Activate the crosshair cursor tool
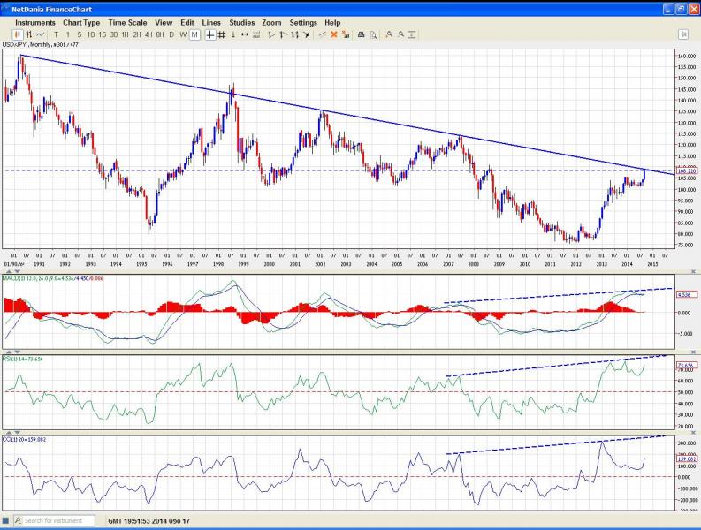The width and height of the screenshot is (701, 530). (x=210, y=34)
